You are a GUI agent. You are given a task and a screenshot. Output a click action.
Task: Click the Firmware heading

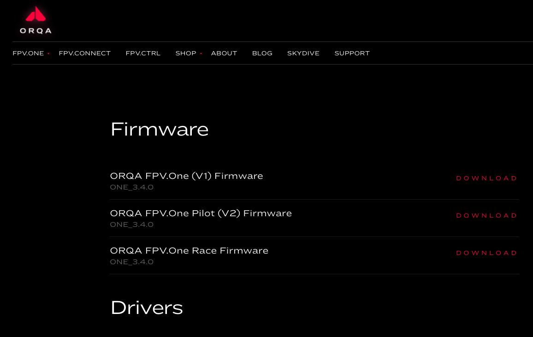click(x=160, y=130)
